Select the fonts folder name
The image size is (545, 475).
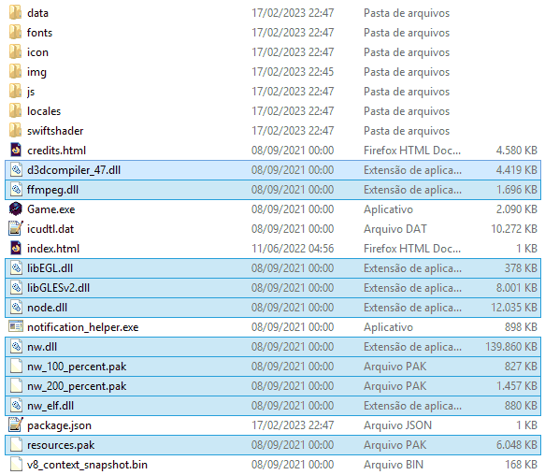(39, 33)
